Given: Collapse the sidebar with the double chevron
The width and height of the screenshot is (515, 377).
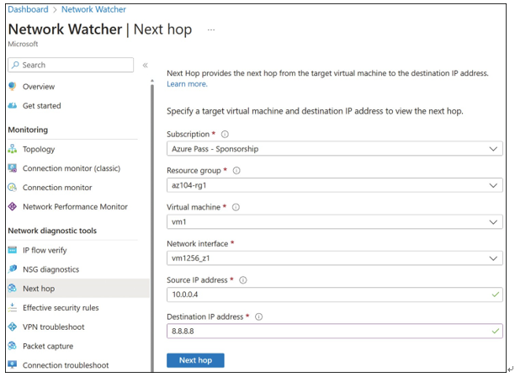Looking at the screenshot, I should [146, 65].
